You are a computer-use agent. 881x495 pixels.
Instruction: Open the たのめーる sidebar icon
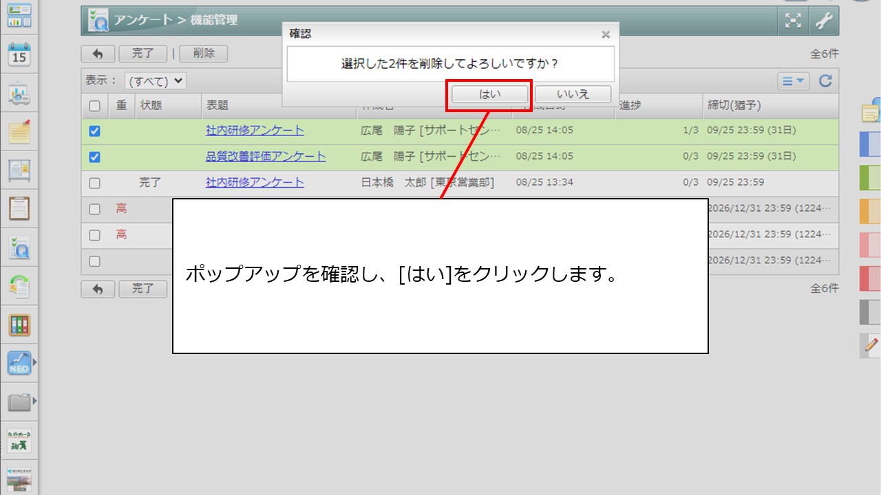pyautogui.click(x=19, y=441)
